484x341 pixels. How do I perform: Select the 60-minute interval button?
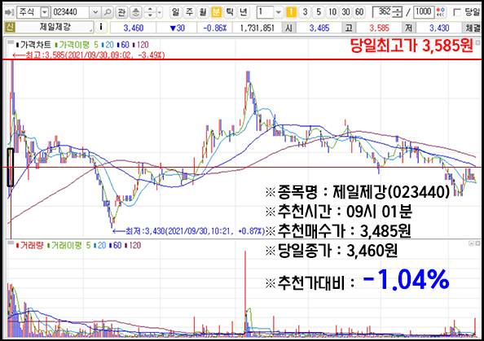359,12
